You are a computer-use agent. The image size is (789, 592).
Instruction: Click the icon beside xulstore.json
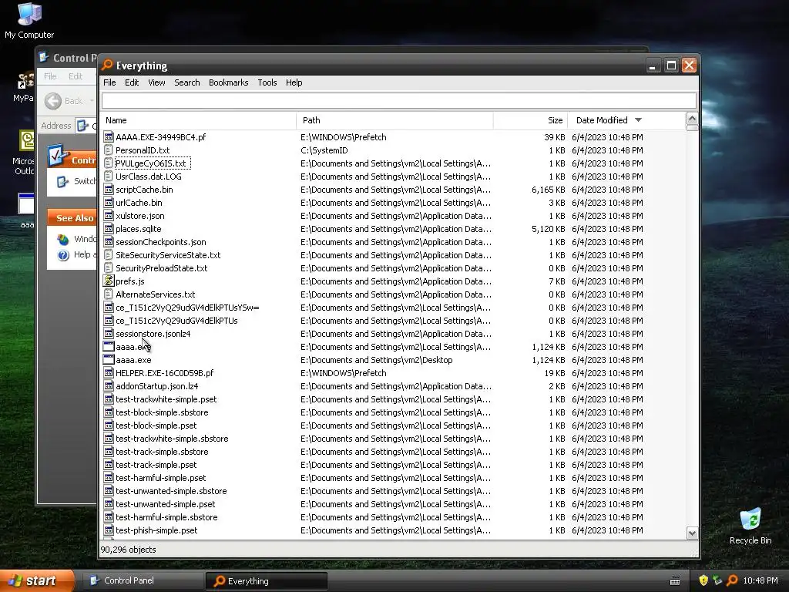[x=108, y=216]
